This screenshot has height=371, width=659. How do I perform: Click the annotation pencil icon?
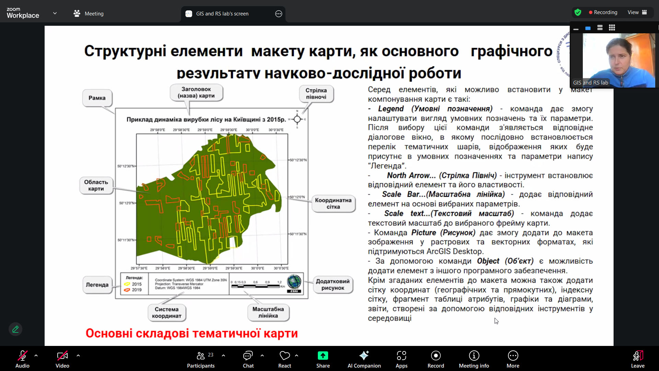coord(15,329)
